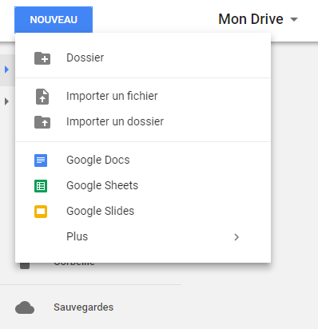The height and width of the screenshot is (329, 318).
Task: Click the new folder icon beside Dossier
Action: pyautogui.click(x=42, y=58)
